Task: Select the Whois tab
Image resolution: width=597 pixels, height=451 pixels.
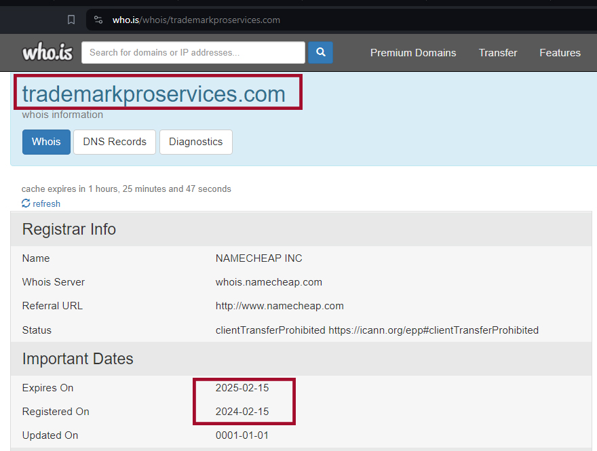Action: coord(46,142)
